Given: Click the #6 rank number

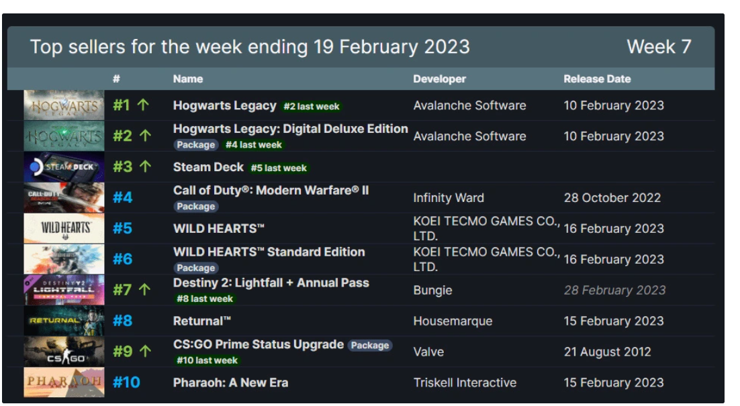Looking at the screenshot, I should (123, 259).
